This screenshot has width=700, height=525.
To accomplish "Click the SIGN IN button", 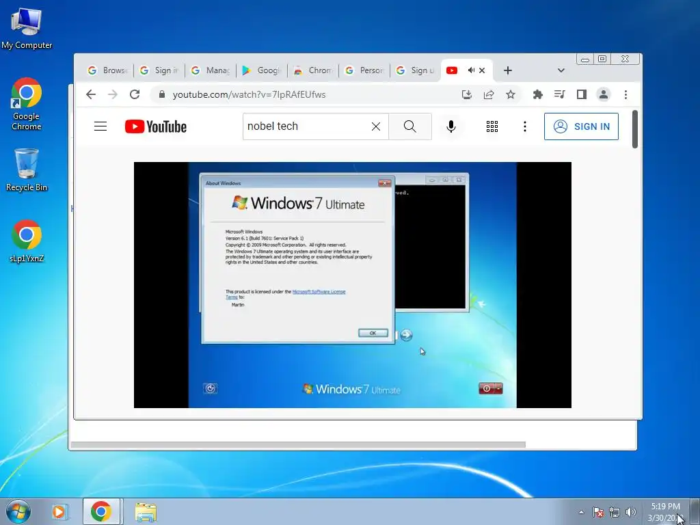I will 581,126.
